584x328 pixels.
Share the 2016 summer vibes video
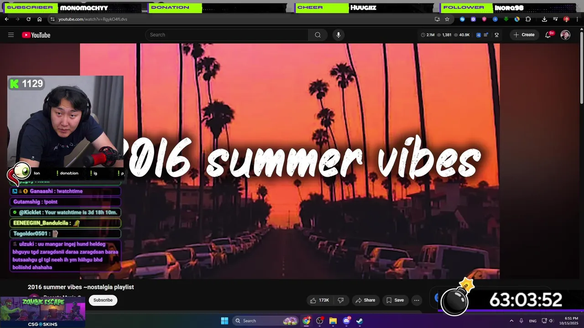point(365,300)
